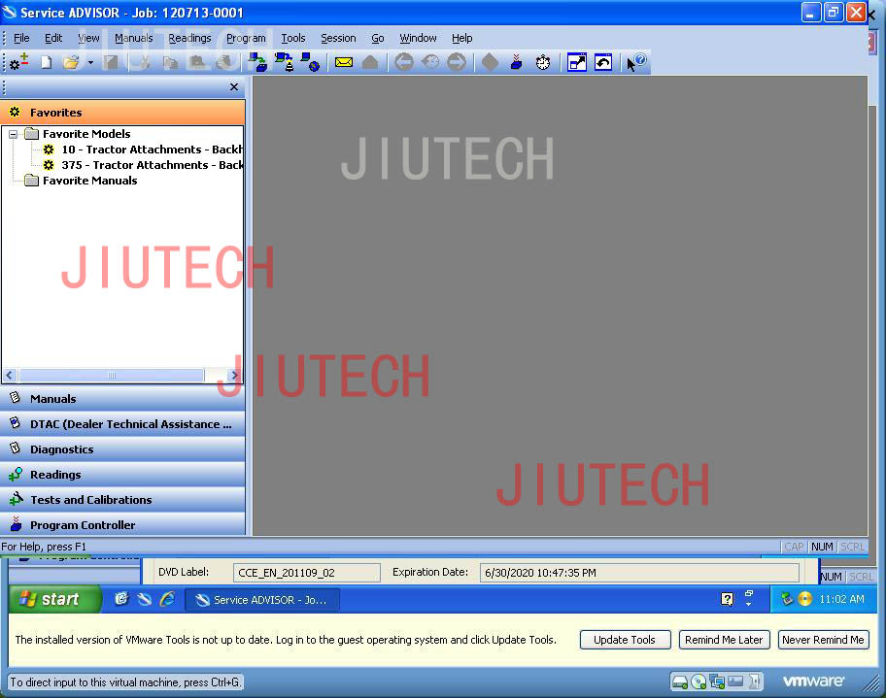Viewport: 886px width, 698px height.
Task: Open the Diagnostics panel
Action: pyautogui.click(x=122, y=449)
